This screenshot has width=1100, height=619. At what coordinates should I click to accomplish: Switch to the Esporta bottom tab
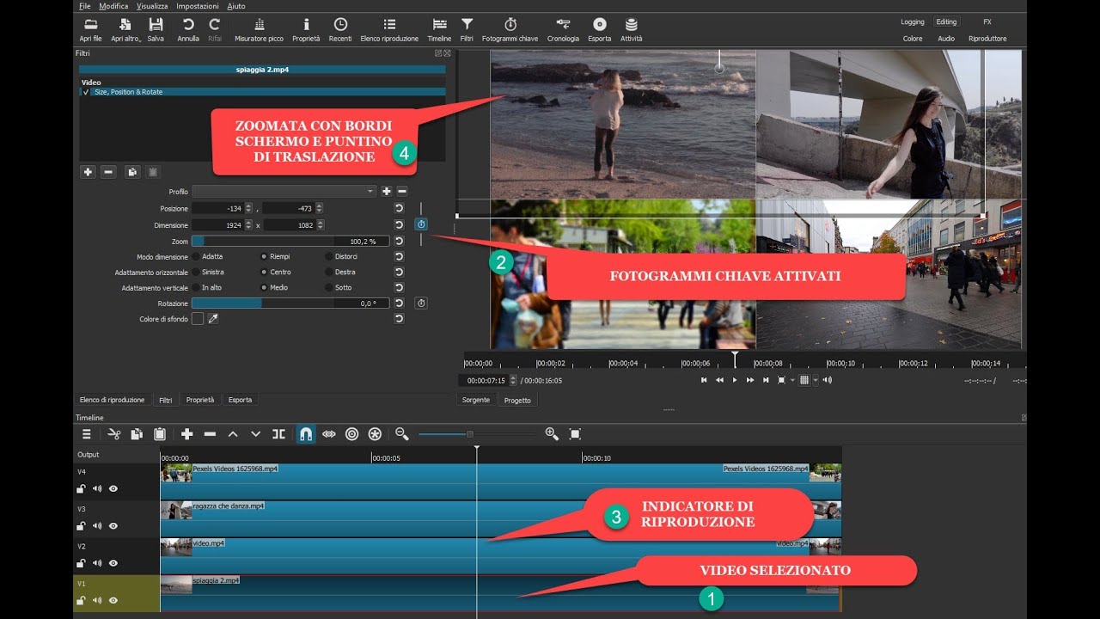[x=240, y=400]
